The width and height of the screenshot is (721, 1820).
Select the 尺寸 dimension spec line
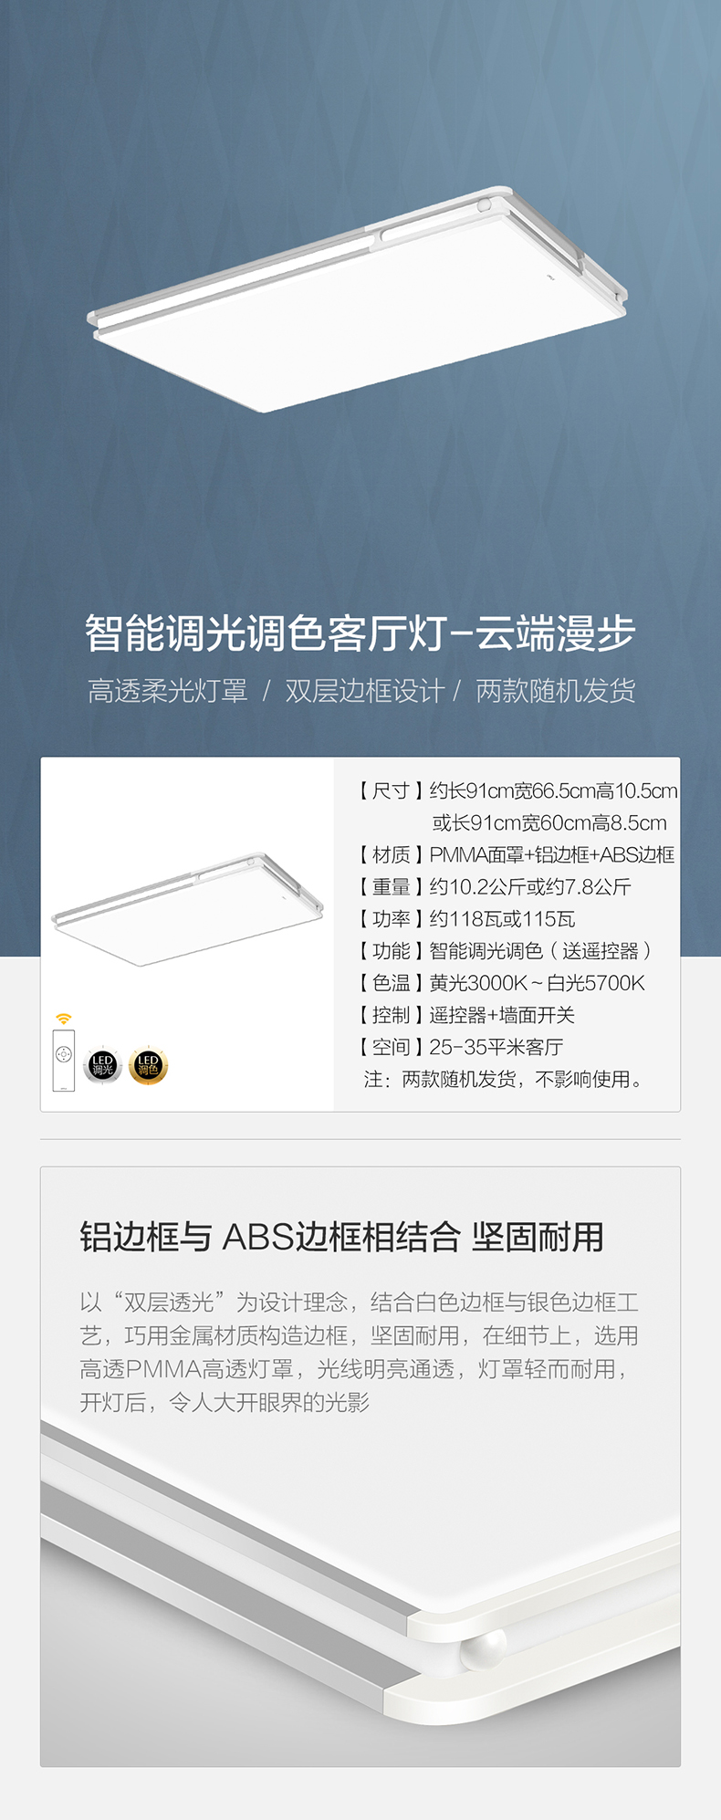pyautogui.click(x=517, y=807)
